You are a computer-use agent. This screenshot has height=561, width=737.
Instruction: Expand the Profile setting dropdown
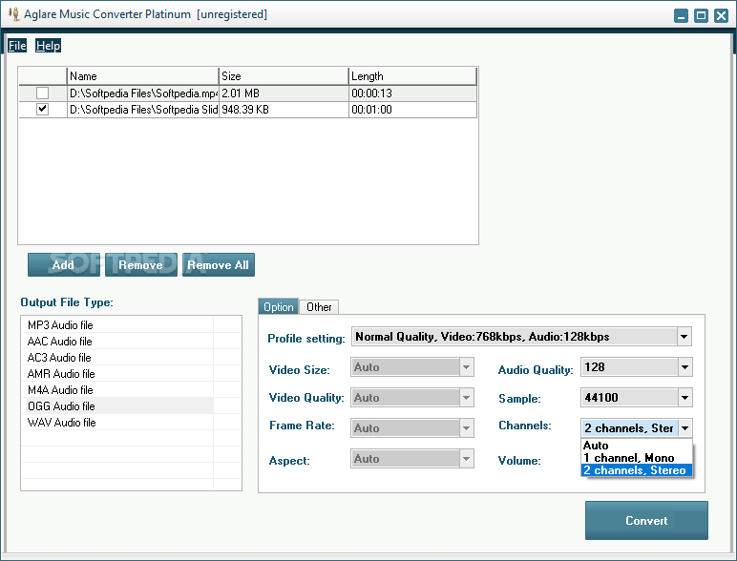(684, 337)
